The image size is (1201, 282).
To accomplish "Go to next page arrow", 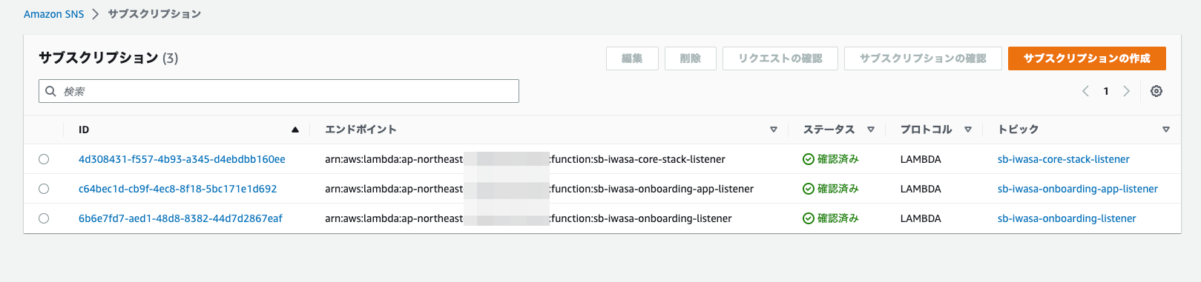I will (1126, 91).
